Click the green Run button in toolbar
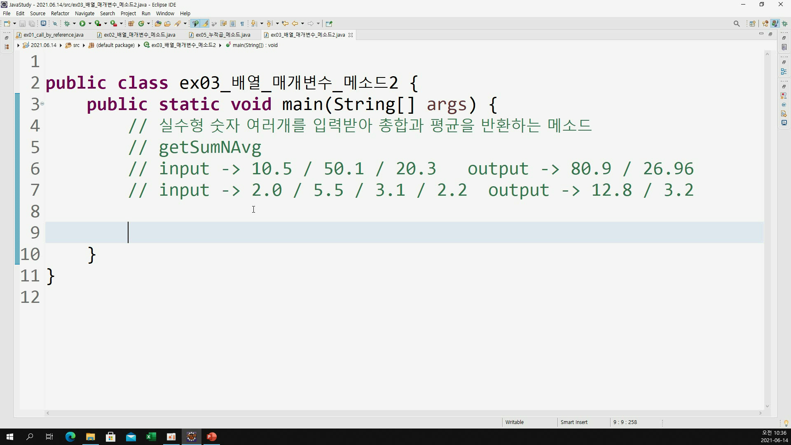Screen dimensions: 791x445 (82, 23)
